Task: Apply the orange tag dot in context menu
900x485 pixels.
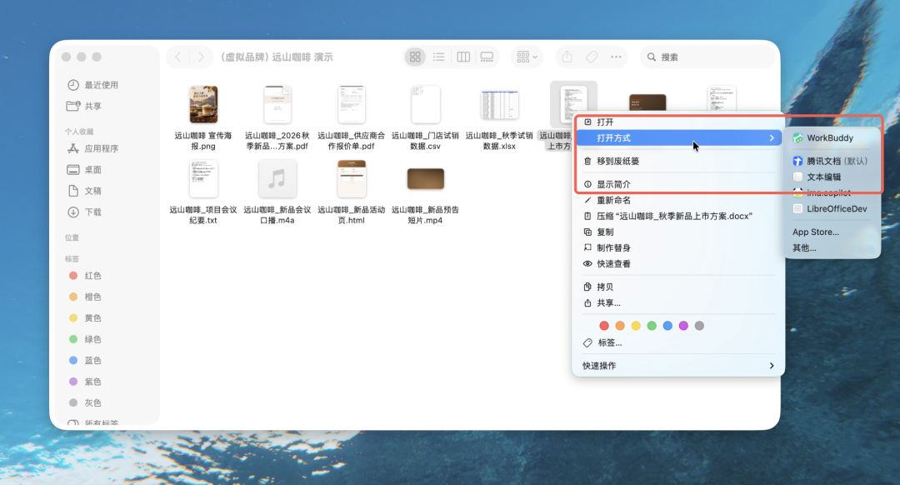Action: [x=620, y=326]
